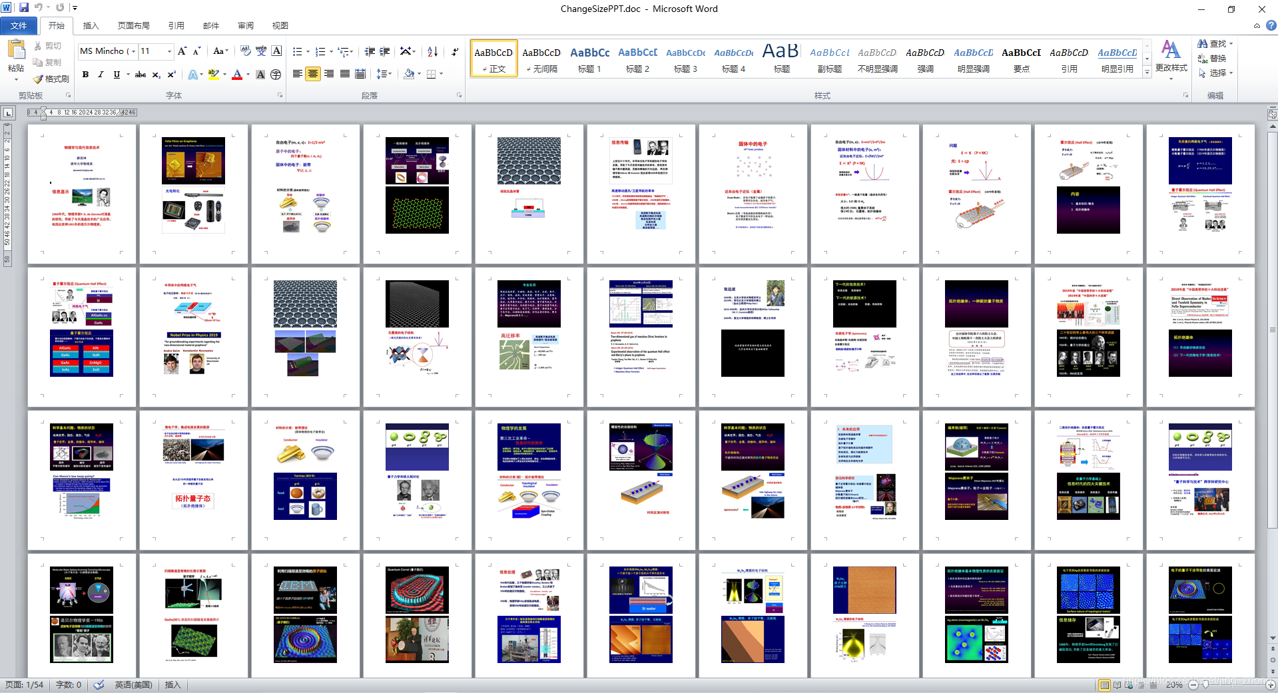The width and height of the screenshot is (1278, 693).
Task: Click the Phonetic Guide (wén) icon
Action: click(261, 51)
